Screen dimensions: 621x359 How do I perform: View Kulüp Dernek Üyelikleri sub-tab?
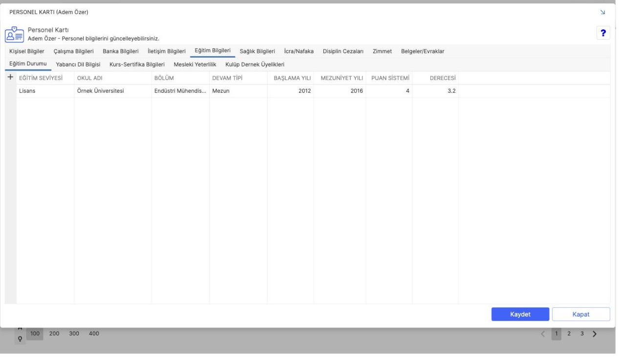[x=255, y=64]
